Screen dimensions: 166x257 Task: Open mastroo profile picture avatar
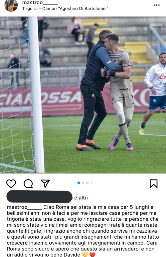pyautogui.click(x=11, y=6)
